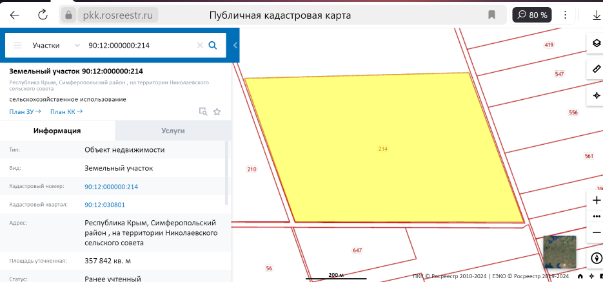Open the hamburger menu in search bar

(x=17, y=45)
